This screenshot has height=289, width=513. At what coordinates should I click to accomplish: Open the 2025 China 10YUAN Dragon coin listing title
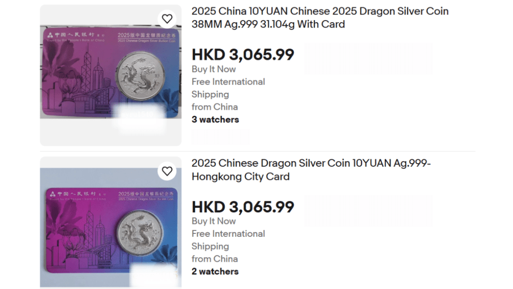[319, 18]
